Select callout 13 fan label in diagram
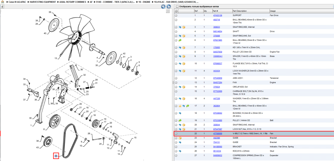334x161 pixels. point(55,58)
